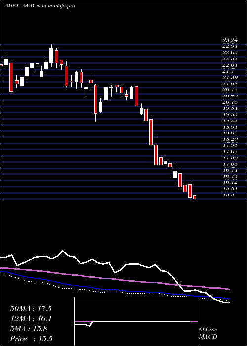Click the AMEX AWAY mail.munafa.pro chart title
247x346 pixels.
40,6
